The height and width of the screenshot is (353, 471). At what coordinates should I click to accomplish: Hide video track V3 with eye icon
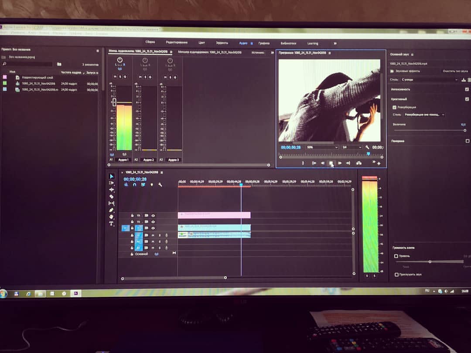click(153, 215)
